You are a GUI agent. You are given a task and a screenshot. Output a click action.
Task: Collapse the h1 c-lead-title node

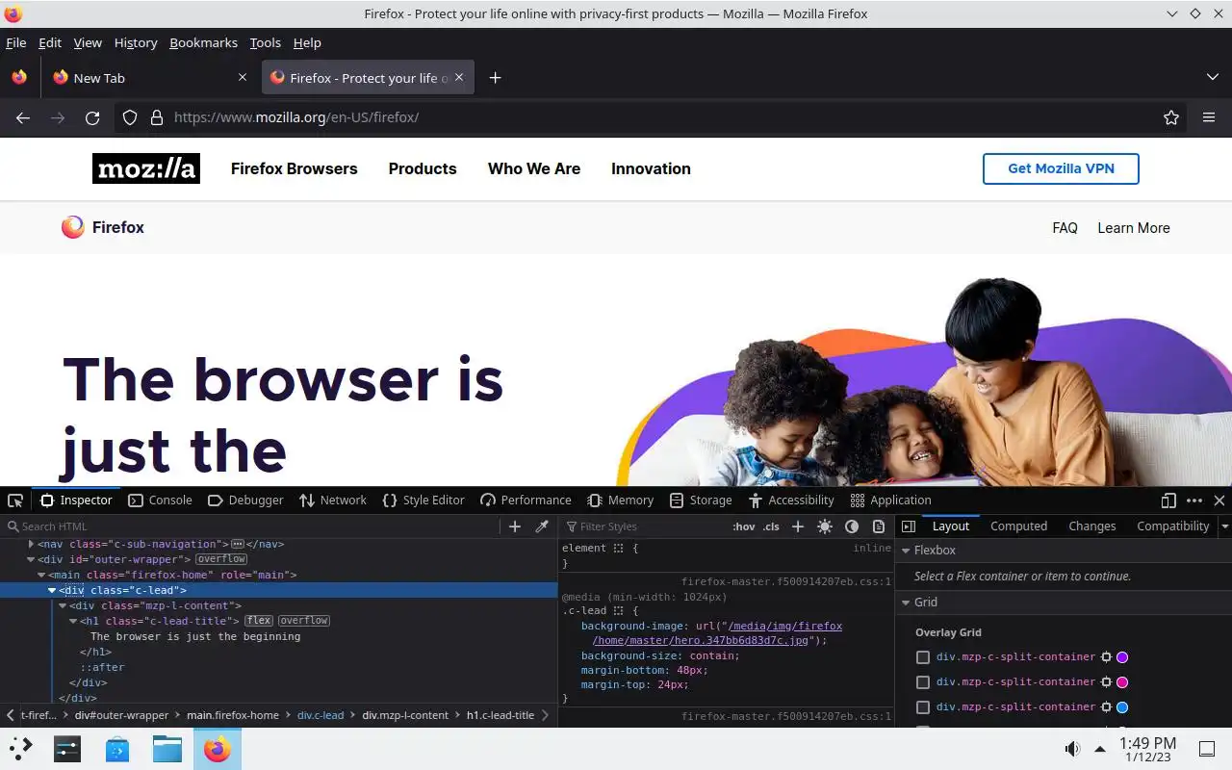coord(73,621)
